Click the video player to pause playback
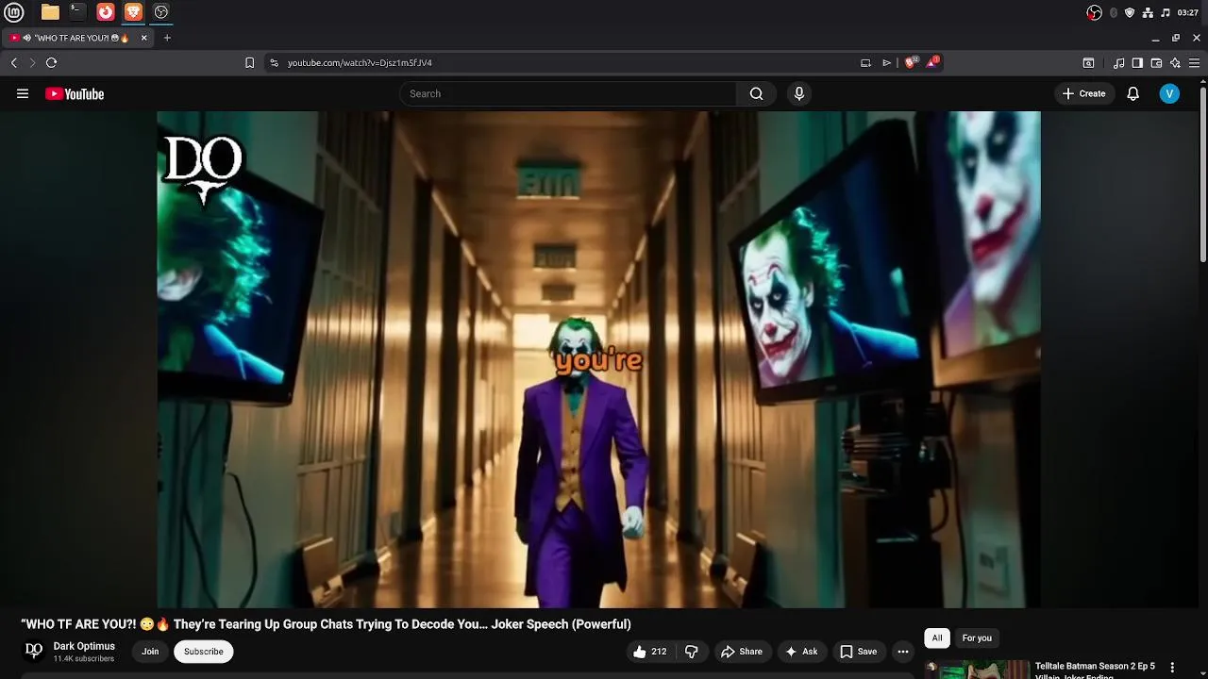 (x=598, y=359)
